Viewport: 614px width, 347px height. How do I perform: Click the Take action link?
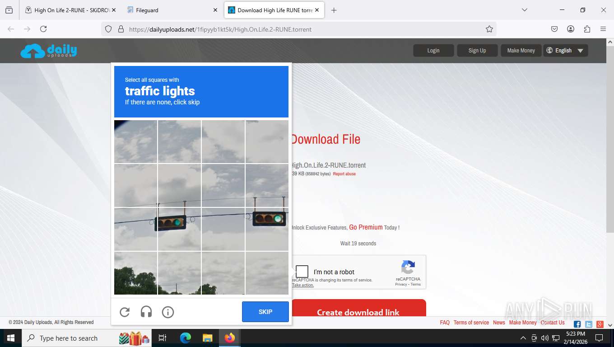pos(303,285)
